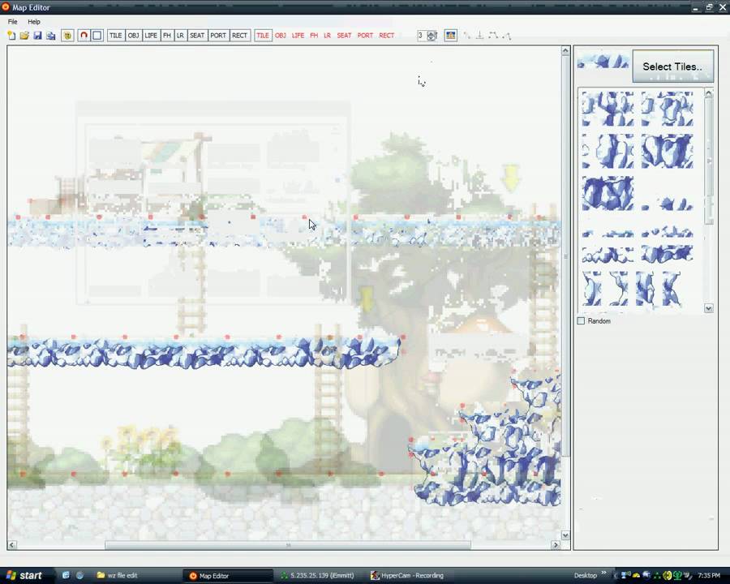Enable black LR edit mode

(180, 36)
